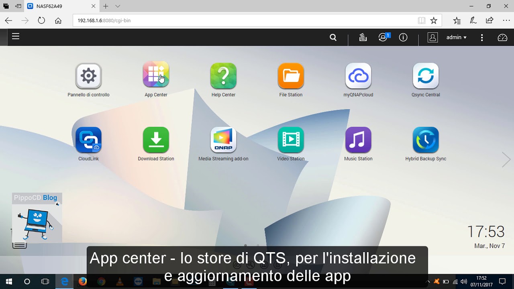Open a new browser tab
Viewport: 514px width, 289px height.
point(106,6)
